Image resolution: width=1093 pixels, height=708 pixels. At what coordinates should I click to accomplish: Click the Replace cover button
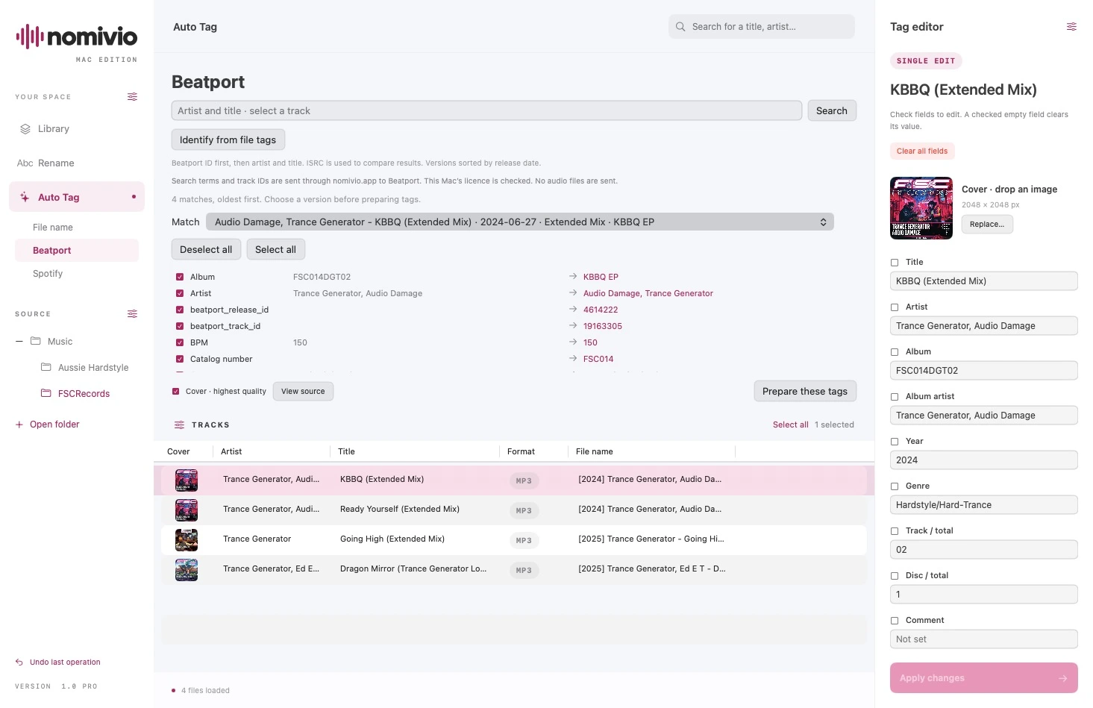point(987,224)
